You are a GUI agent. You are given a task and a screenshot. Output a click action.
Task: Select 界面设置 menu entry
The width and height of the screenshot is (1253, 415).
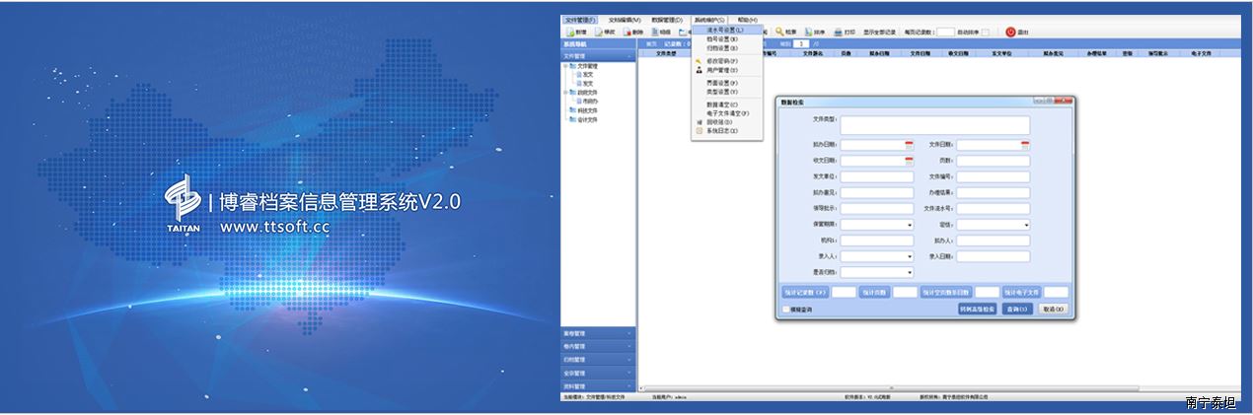[x=727, y=83]
